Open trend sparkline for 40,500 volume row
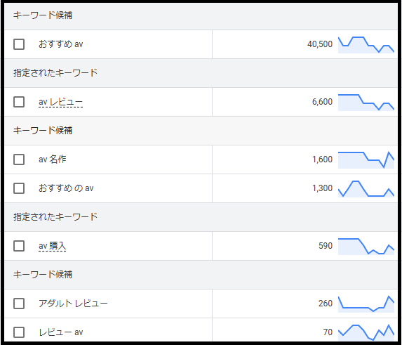 click(366, 45)
